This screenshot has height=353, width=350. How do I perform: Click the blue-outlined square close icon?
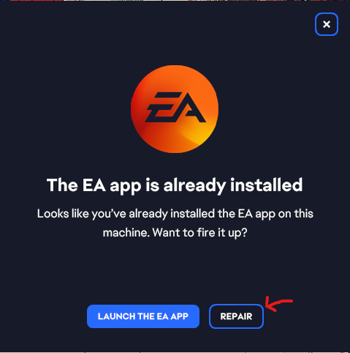click(327, 24)
